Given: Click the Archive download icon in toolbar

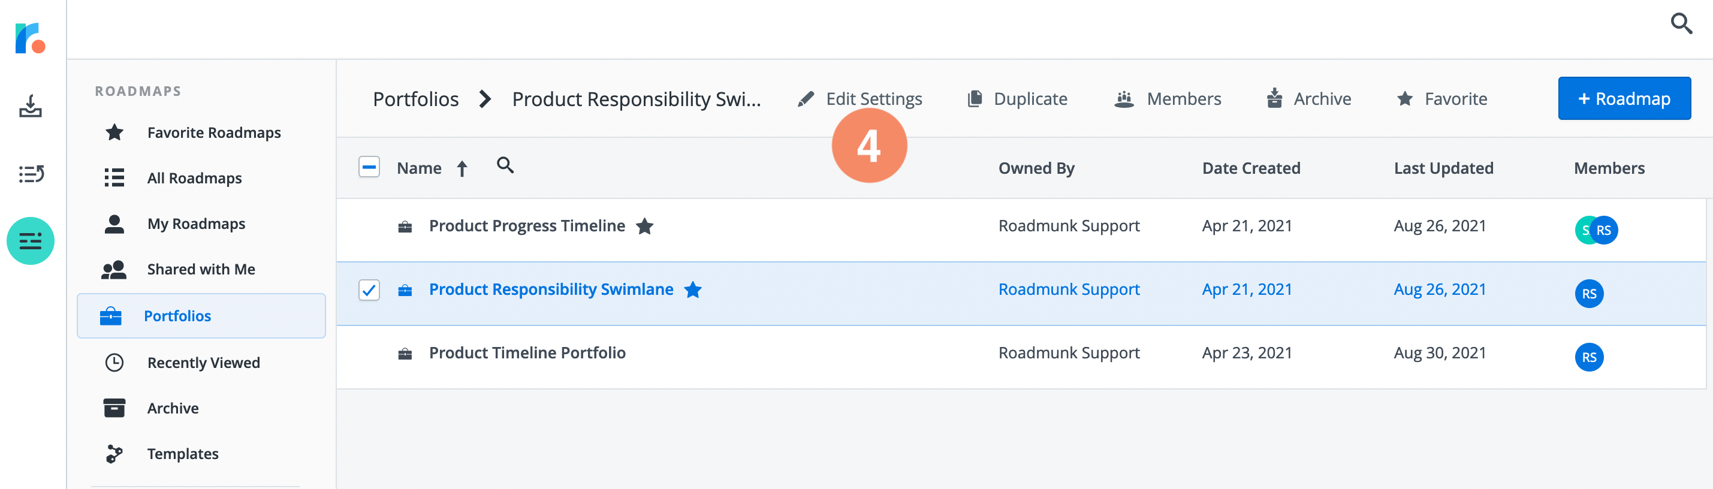Looking at the screenshot, I should click(x=1274, y=98).
